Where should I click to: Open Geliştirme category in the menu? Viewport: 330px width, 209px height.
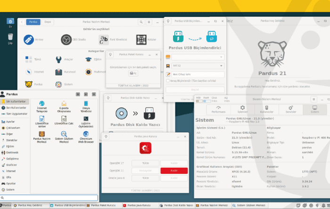coord(15,159)
